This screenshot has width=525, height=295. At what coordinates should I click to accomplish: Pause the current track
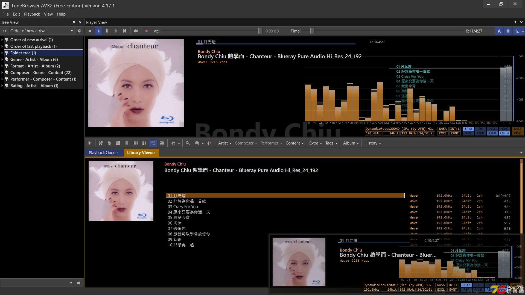(107, 31)
